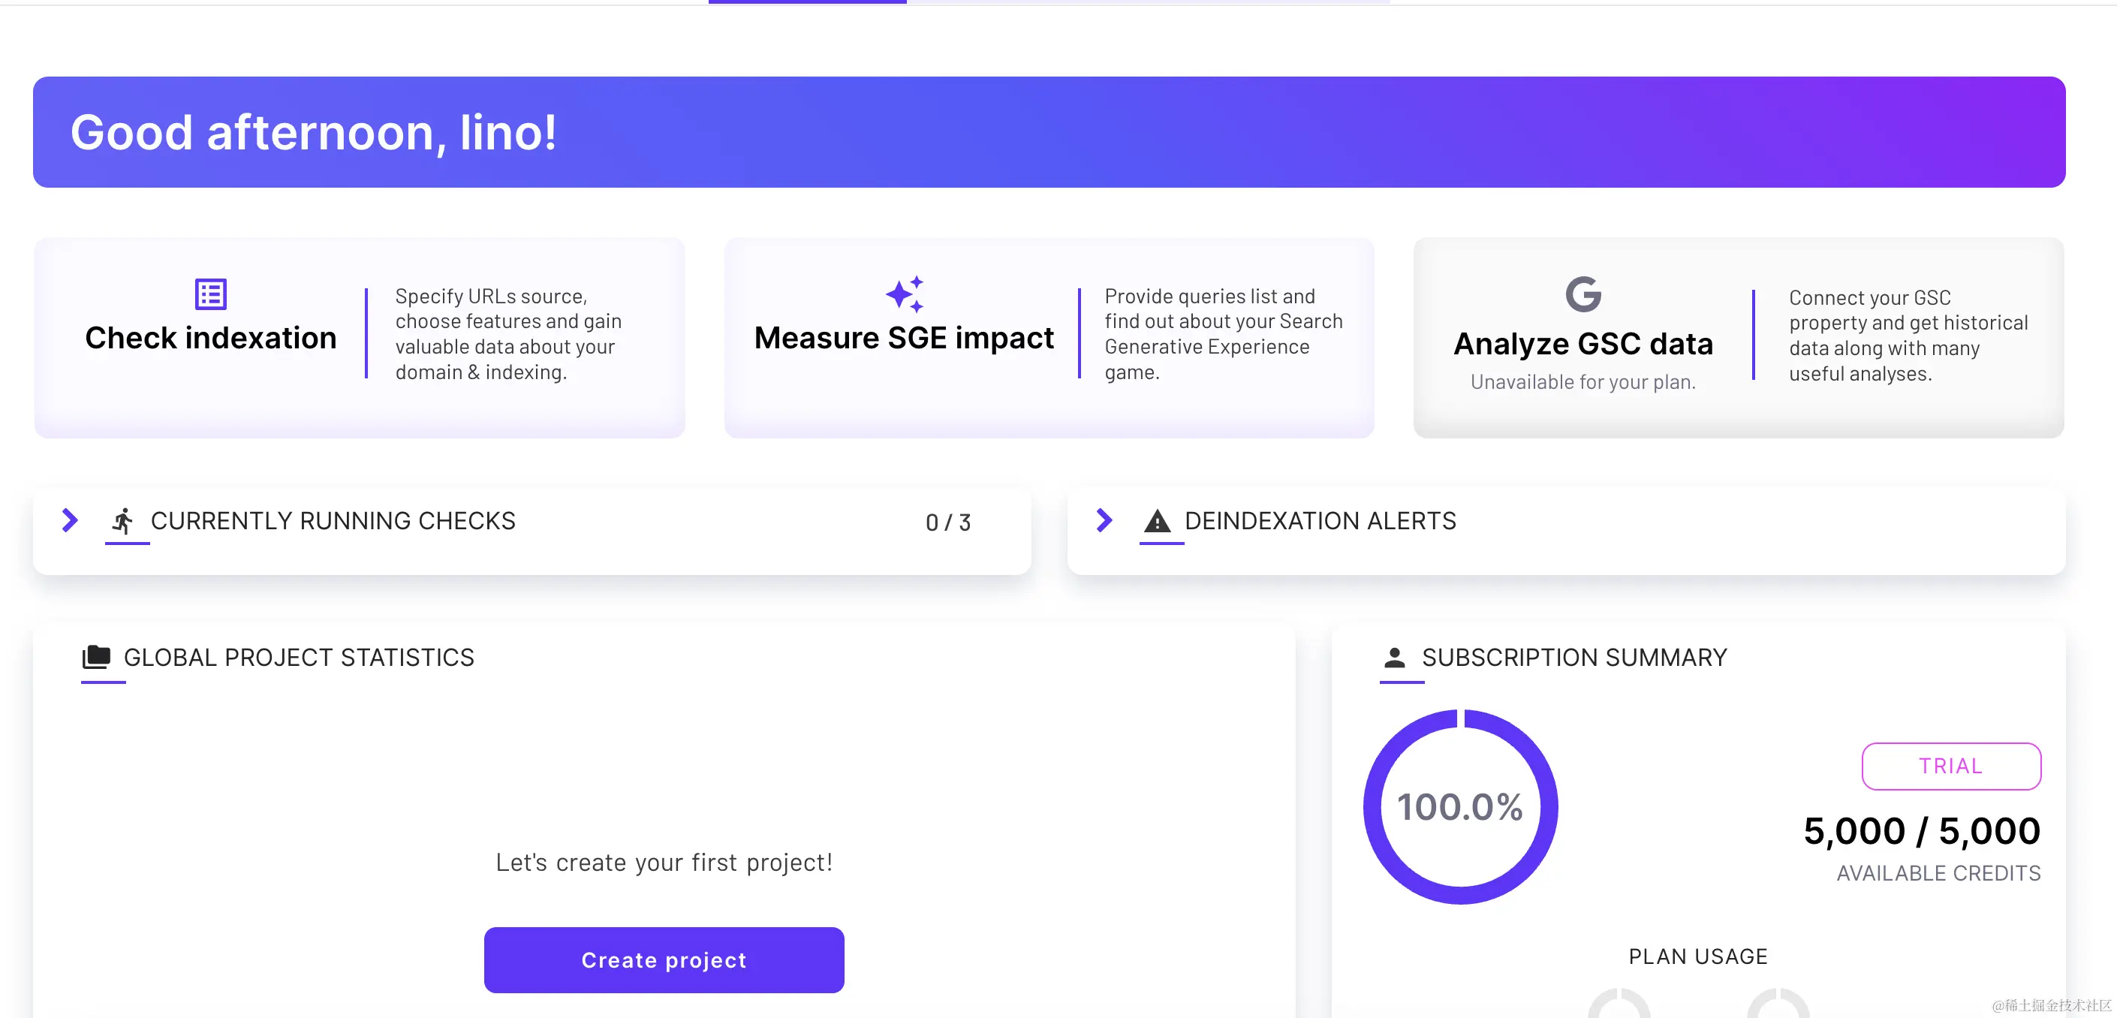Click the list icon above Check indexation
The height and width of the screenshot is (1018, 2117).
pyautogui.click(x=210, y=294)
